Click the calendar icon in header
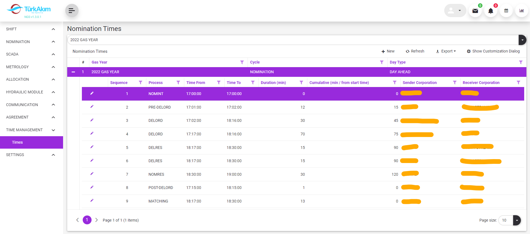This screenshot has width=530, height=234. (506, 11)
